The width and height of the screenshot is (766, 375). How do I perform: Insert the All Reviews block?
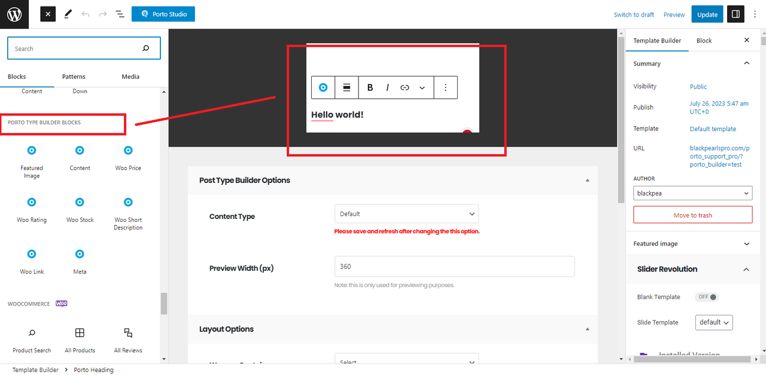tap(128, 340)
